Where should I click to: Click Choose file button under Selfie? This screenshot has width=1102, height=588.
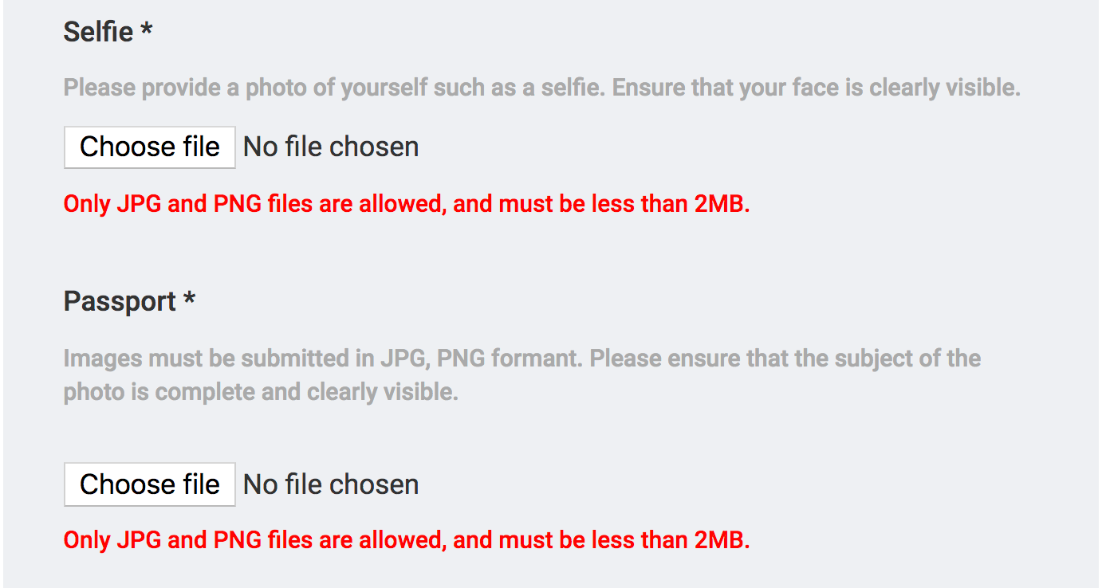pyautogui.click(x=150, y=147)
